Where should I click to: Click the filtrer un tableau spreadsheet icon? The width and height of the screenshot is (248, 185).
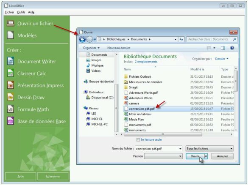click(126, 114)
